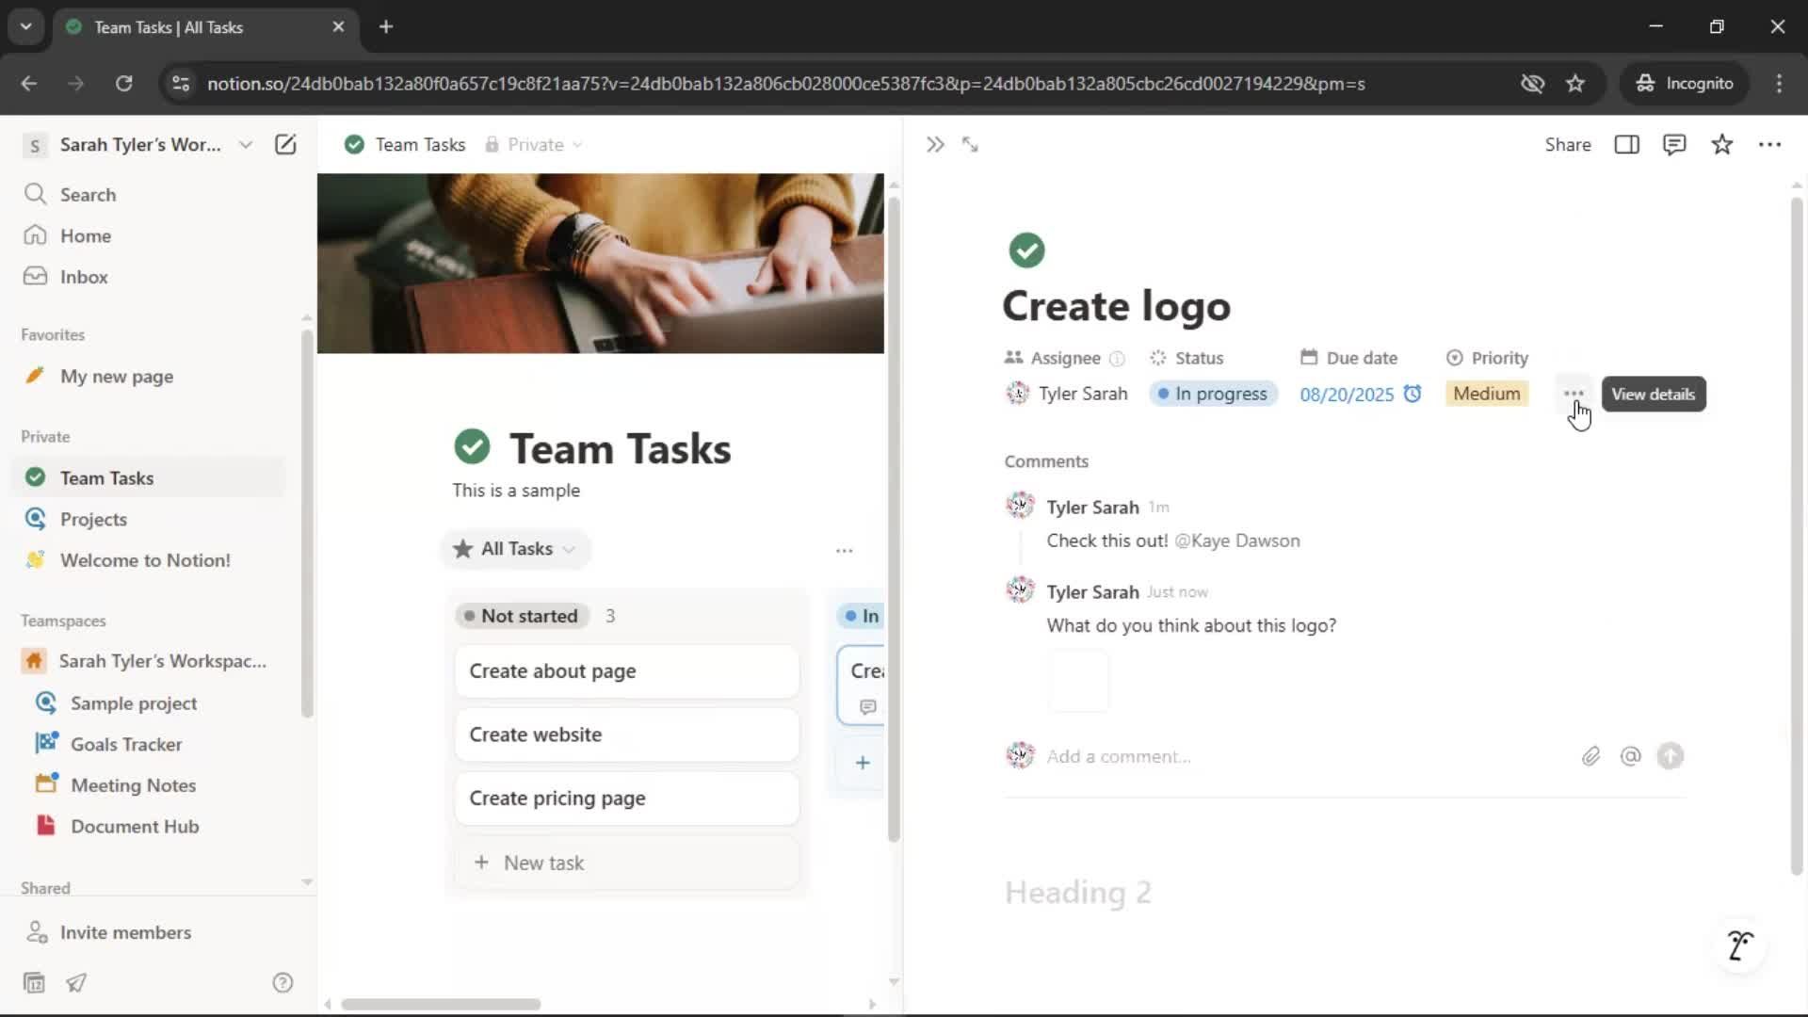Click the @Kaye Dawson mention
Screen dimensions: 1808x1017
(1237, 541)
